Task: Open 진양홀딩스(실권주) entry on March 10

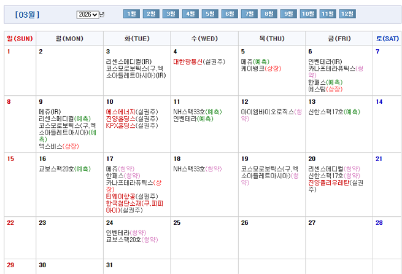Action: tap(132, 119)
